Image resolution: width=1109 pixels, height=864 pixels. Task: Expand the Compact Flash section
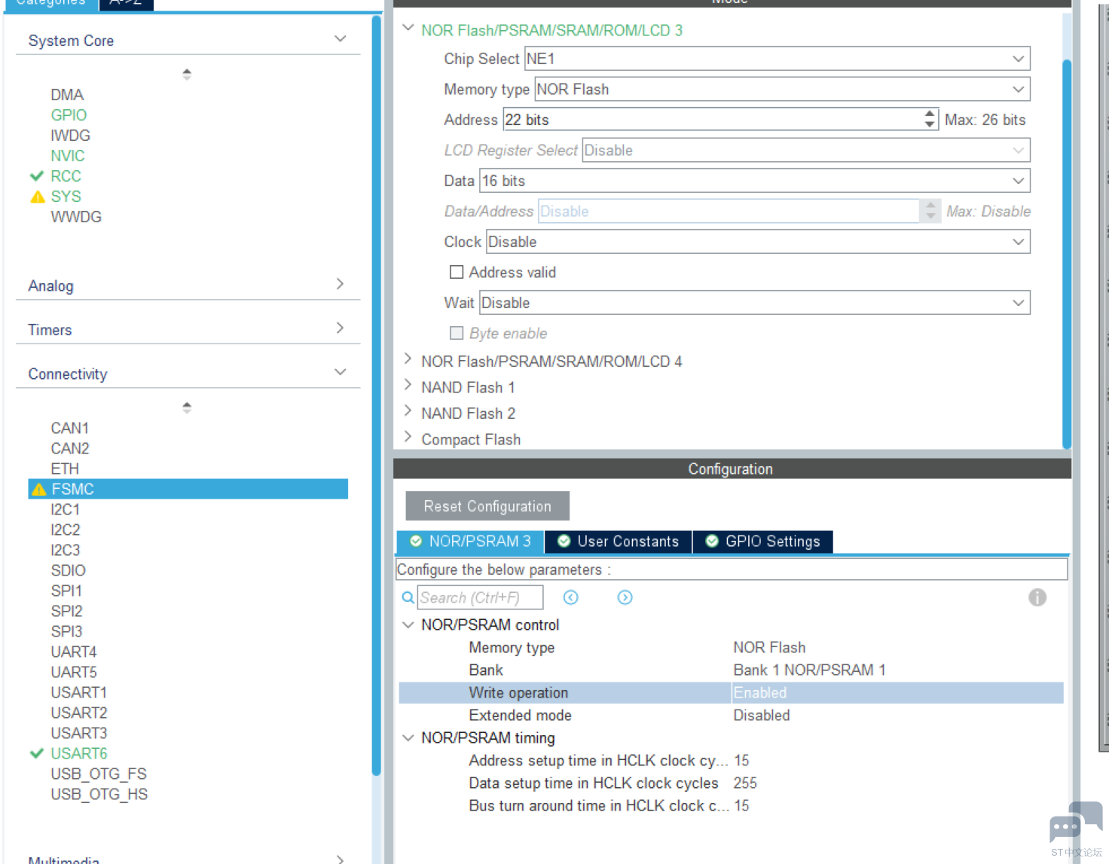(408, 437)
